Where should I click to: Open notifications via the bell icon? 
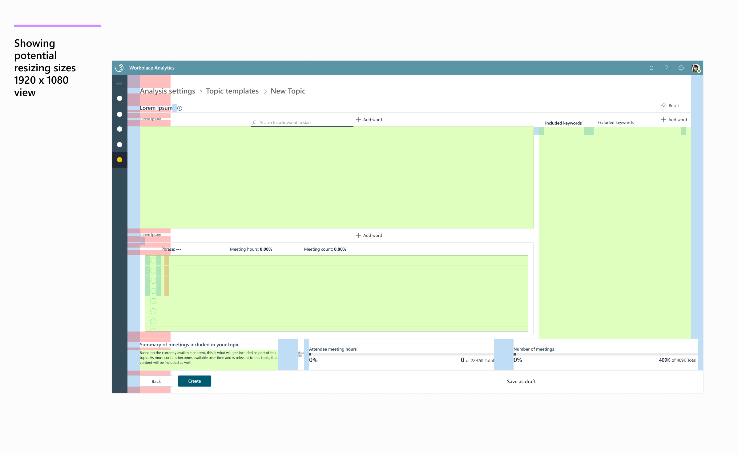651,68
